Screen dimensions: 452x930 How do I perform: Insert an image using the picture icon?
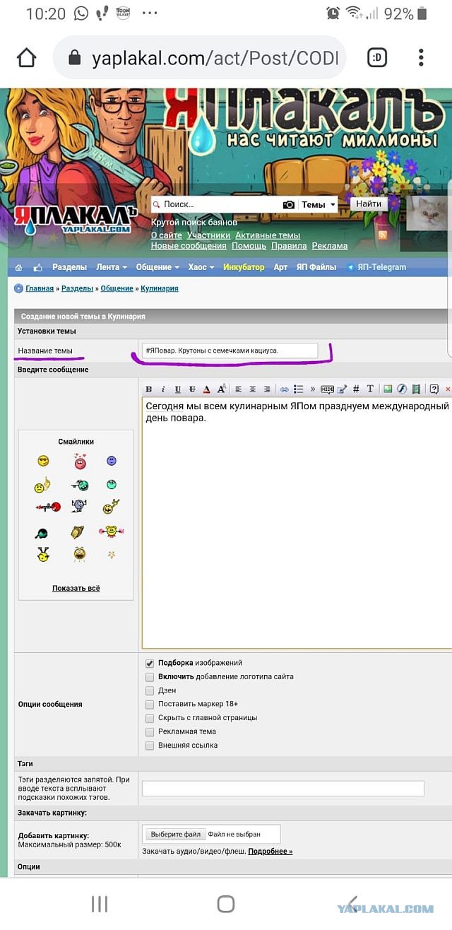coord(387,389)
